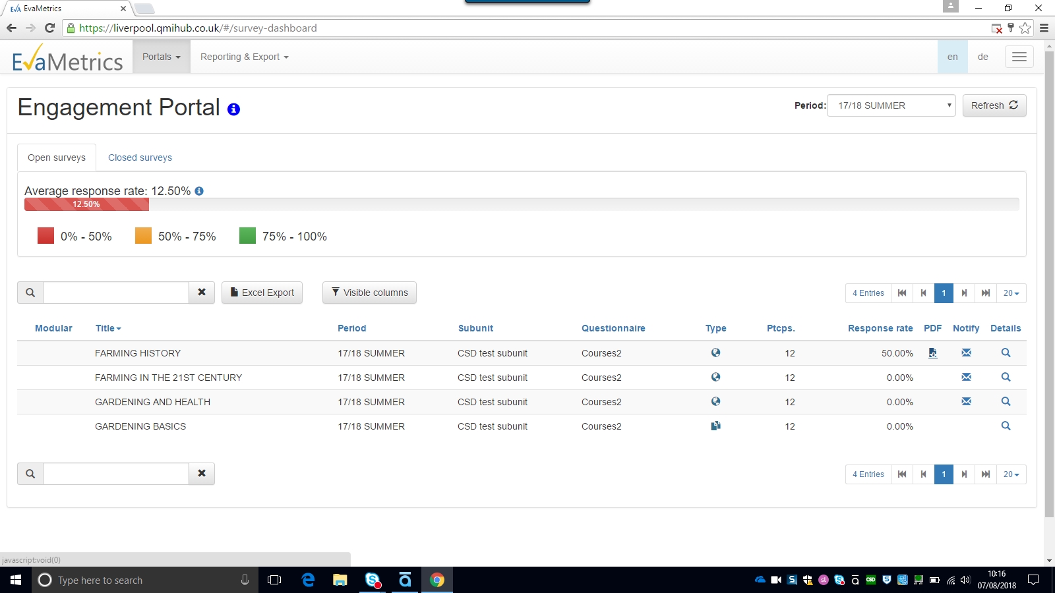
Task: Open the hamburger menu in navbar
Action: tap(1019, 57)
